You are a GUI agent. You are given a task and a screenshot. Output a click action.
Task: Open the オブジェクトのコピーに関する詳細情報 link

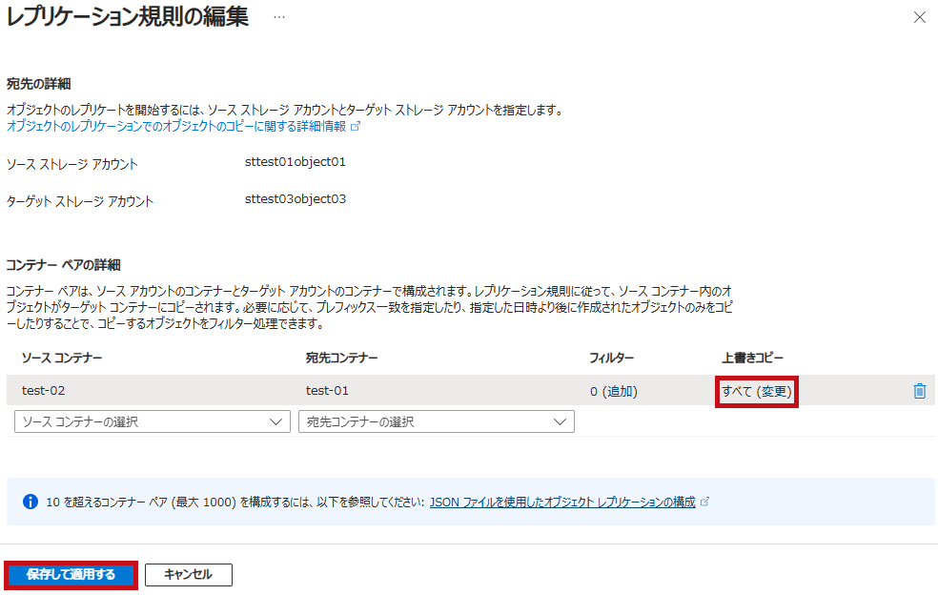pyautogui.click(x=183, y=126)
